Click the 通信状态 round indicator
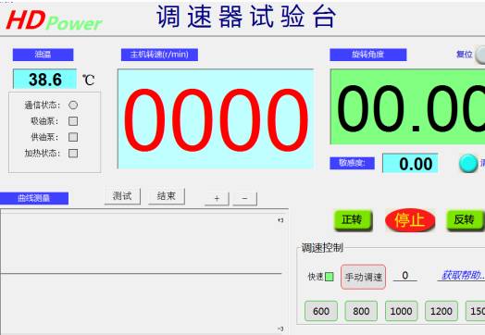The height and width of the screenshot is (335, 485). pos(73,105)
